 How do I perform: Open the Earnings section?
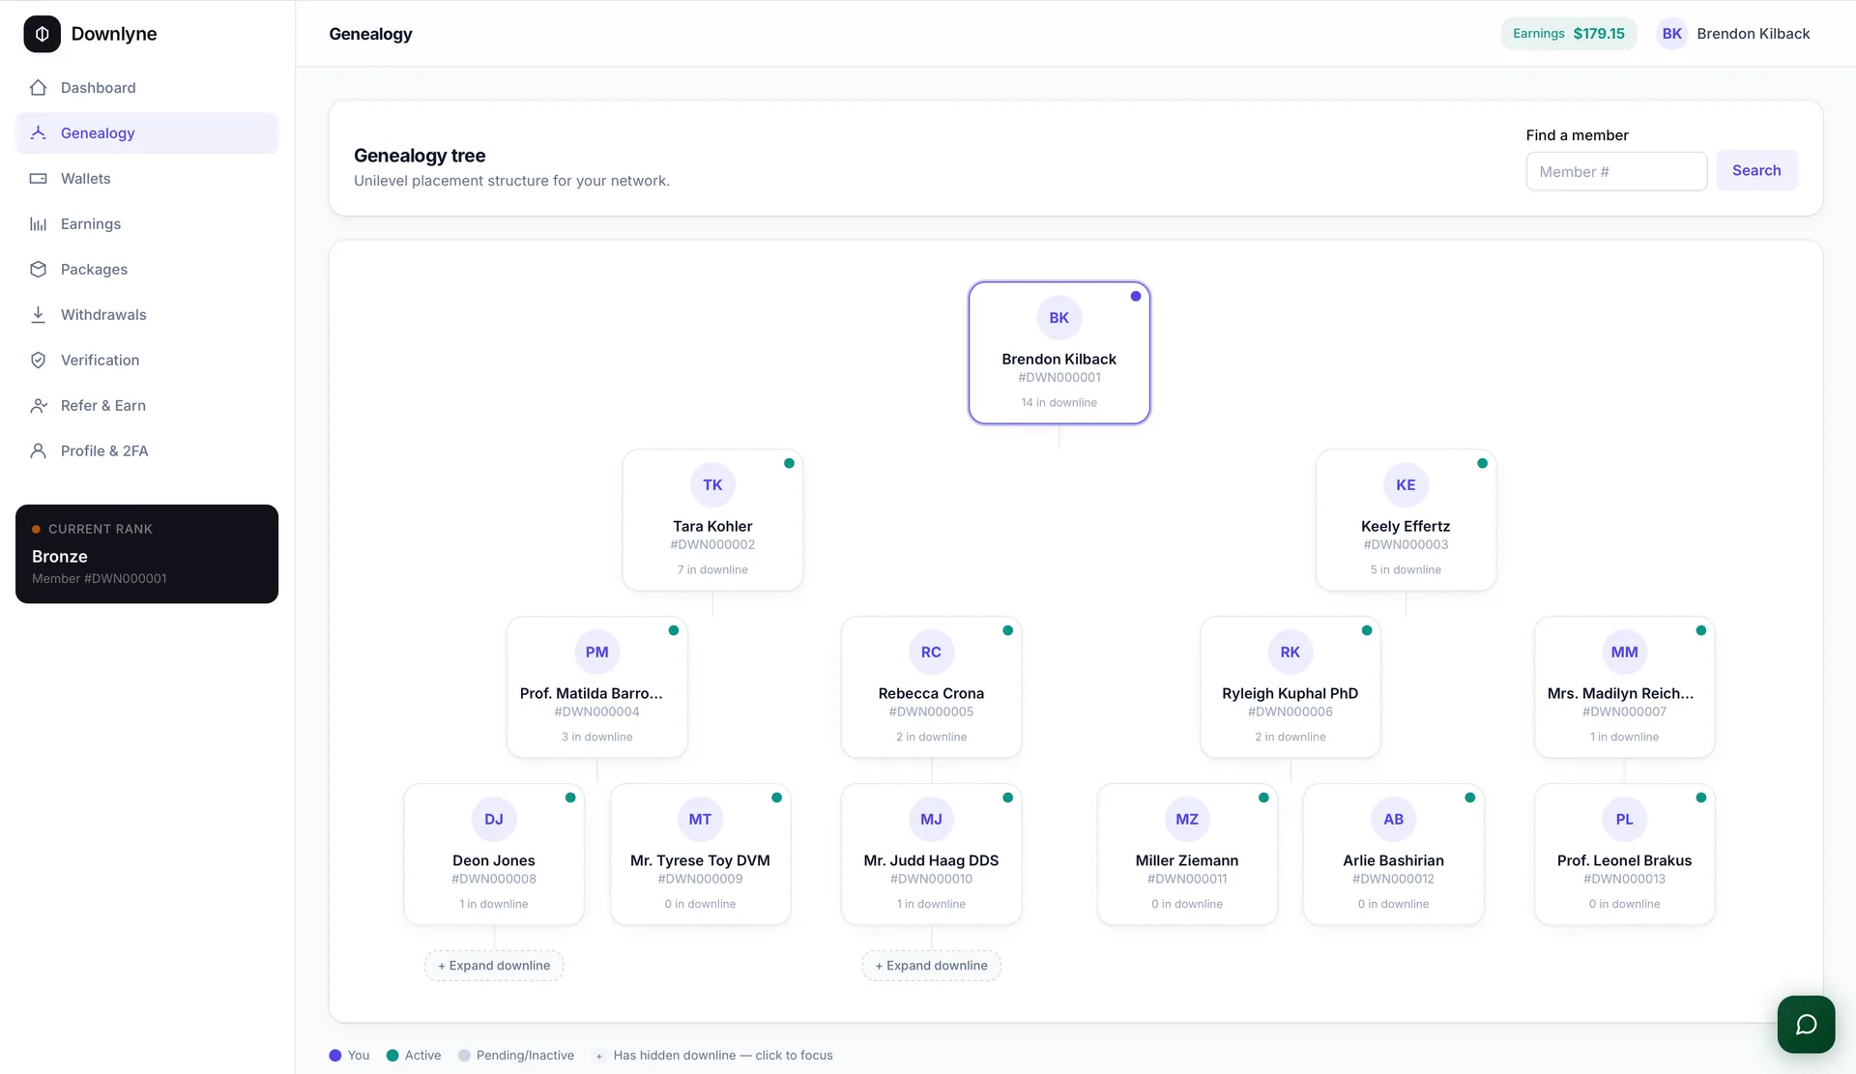(147, 224)
